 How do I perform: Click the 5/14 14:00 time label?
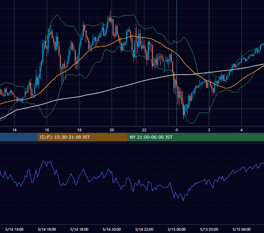coord(14,229)
